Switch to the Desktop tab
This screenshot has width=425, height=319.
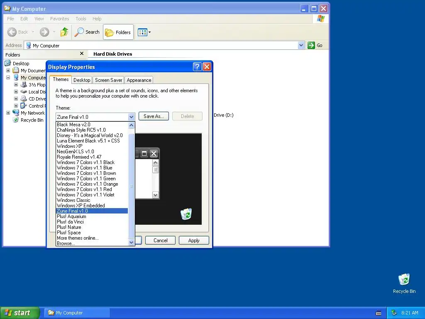82,80
